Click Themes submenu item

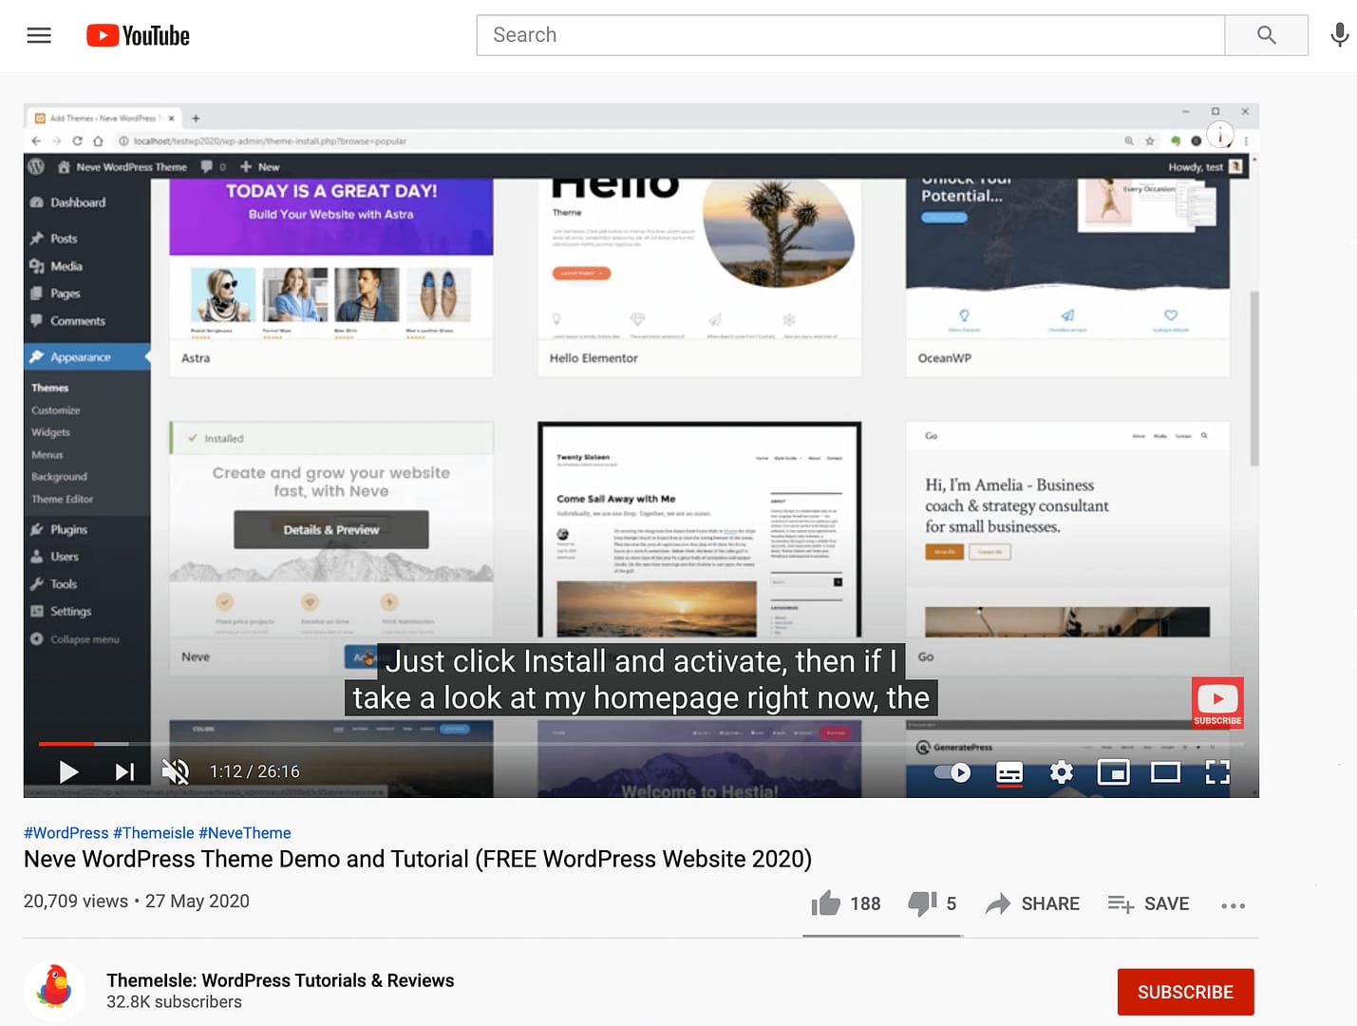point(49,388)
